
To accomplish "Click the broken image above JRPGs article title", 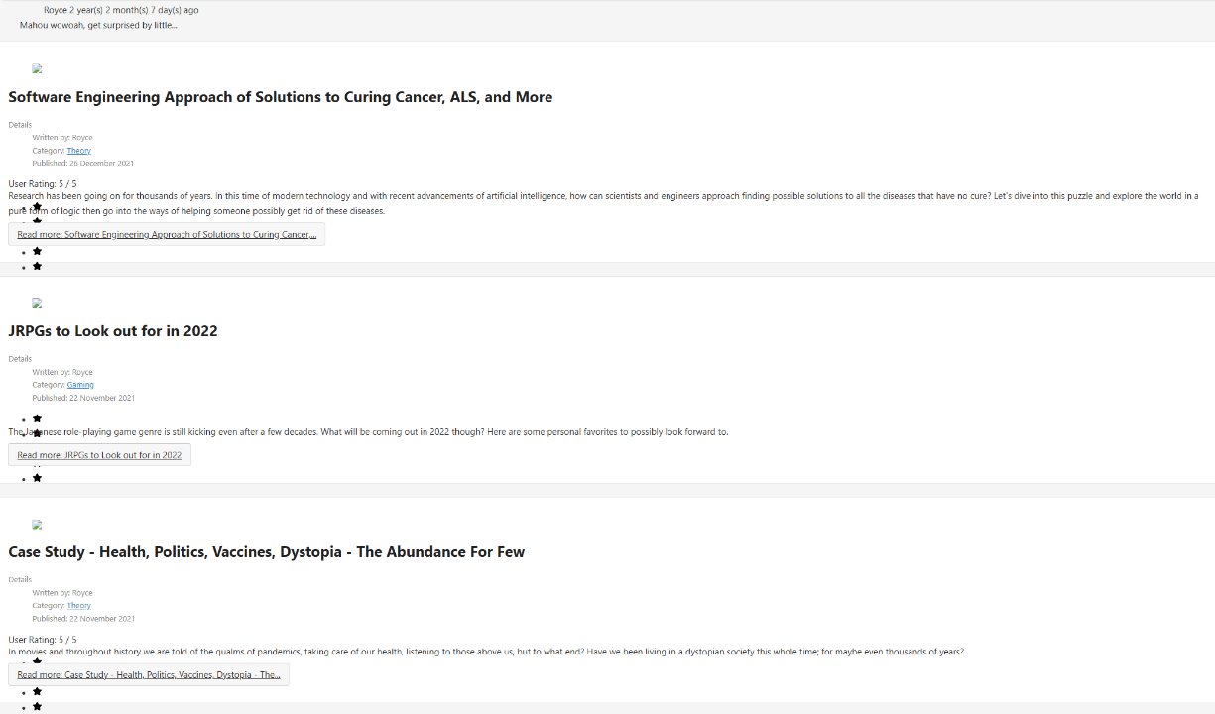I will [x=37, y=304].
